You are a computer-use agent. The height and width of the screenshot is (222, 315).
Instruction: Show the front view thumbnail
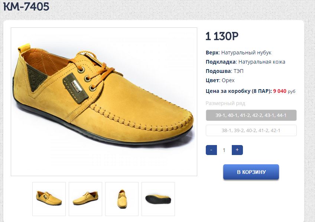point(122,199)
